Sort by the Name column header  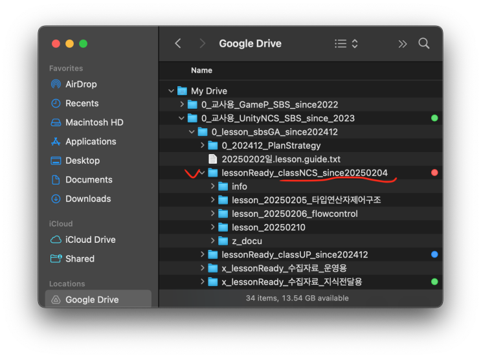[x=201, y=71]
